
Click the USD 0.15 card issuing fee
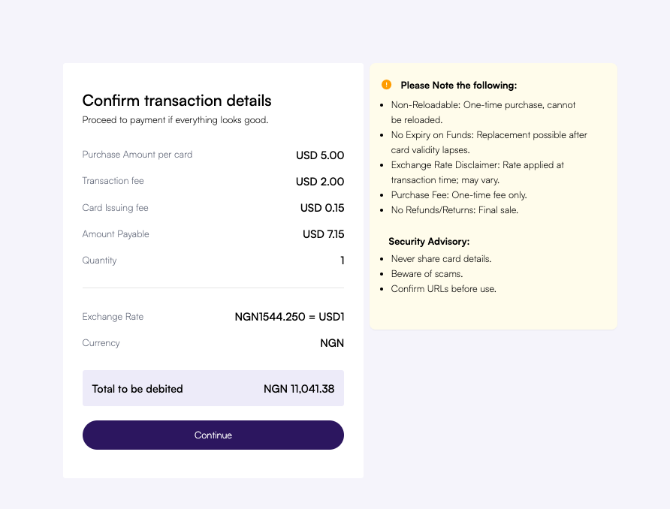322,208
